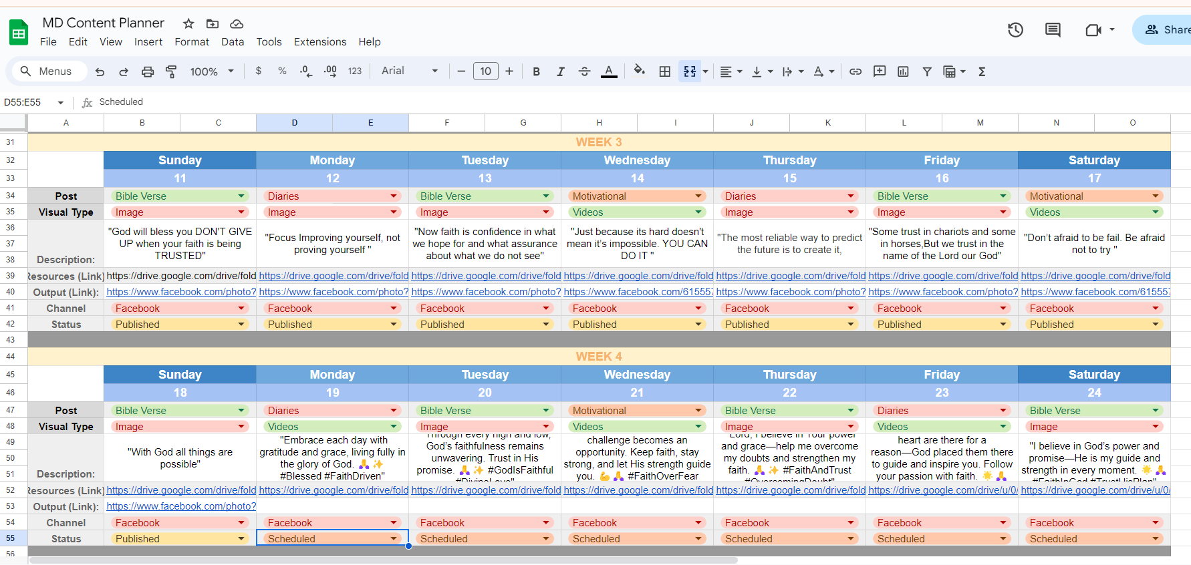The image size is (1191, 565).
Task: Open the horizontal align dropdown
Action: point(731,71)
